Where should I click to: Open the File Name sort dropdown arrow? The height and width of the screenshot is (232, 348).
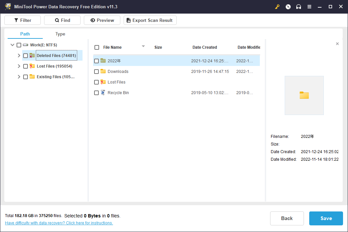coord(143,47)
